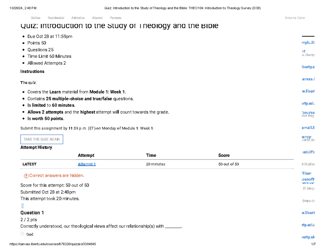Click the Attempt column header

click(86, 155)
